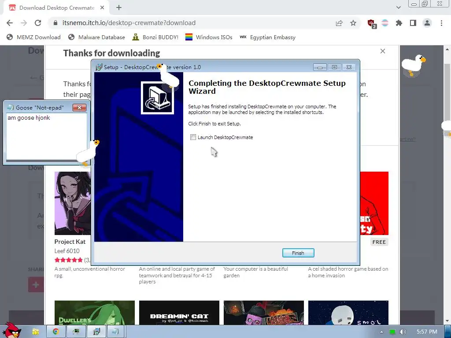Click the red home invasion game thumbnail
This screenshot has height=338, width=451.
[x=374, y=203]
